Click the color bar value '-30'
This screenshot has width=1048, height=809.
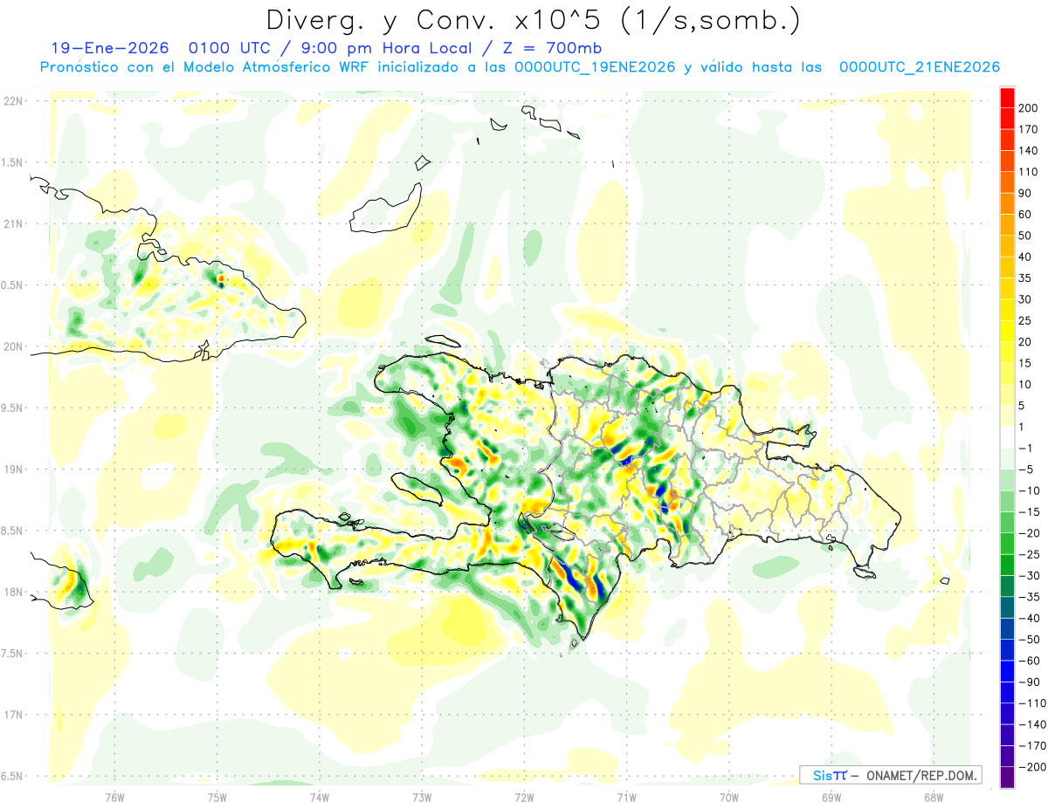tap(1029, 576)
